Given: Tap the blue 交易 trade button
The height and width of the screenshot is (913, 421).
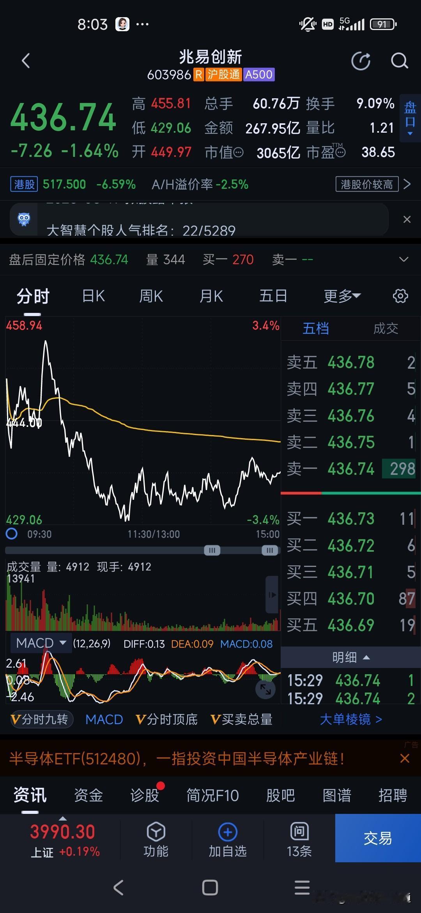Looking at the screenshot, I should pyautogui.click(x=378, y=838).
